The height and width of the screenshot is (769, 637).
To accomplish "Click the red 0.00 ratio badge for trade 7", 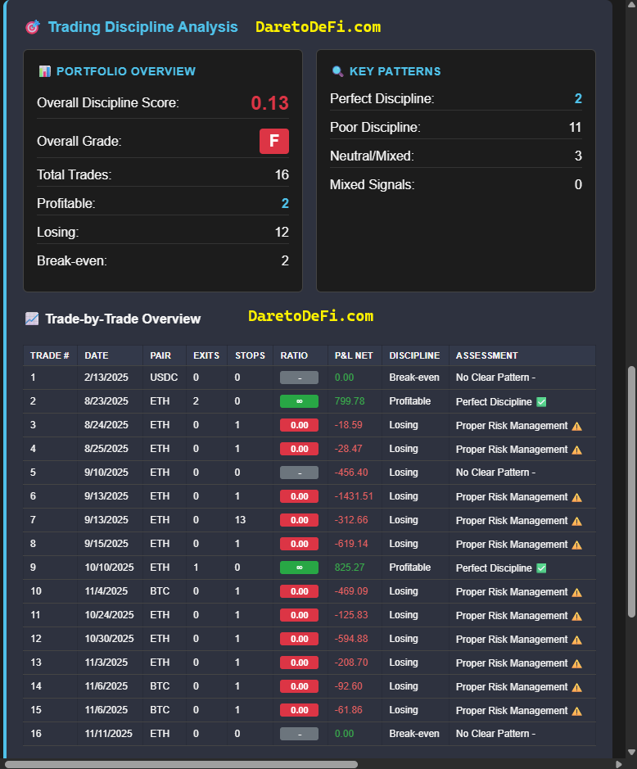I will (x=299, y=520).
